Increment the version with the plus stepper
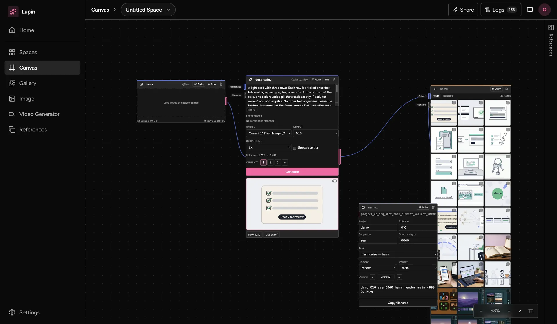Screen dimensions: 557x324 tap(399, 277)
